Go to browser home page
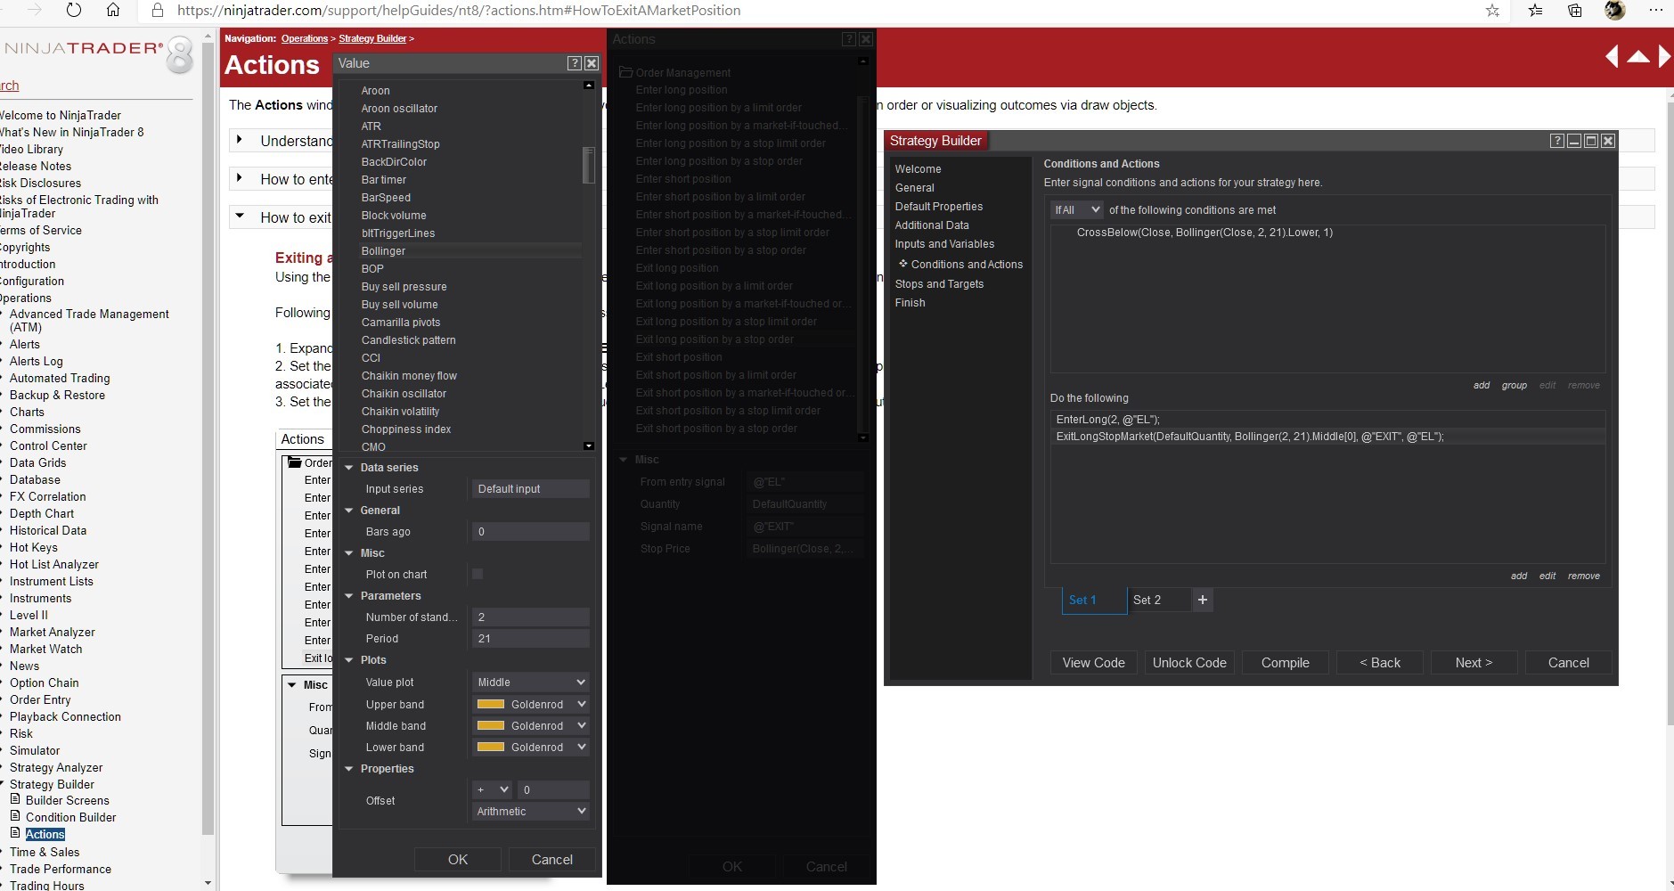 click(113, 10)
